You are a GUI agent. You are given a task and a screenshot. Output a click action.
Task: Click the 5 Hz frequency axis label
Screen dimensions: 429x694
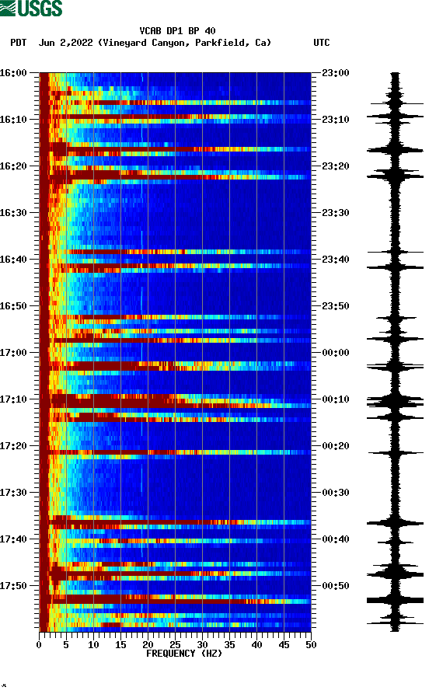point(66,645)
